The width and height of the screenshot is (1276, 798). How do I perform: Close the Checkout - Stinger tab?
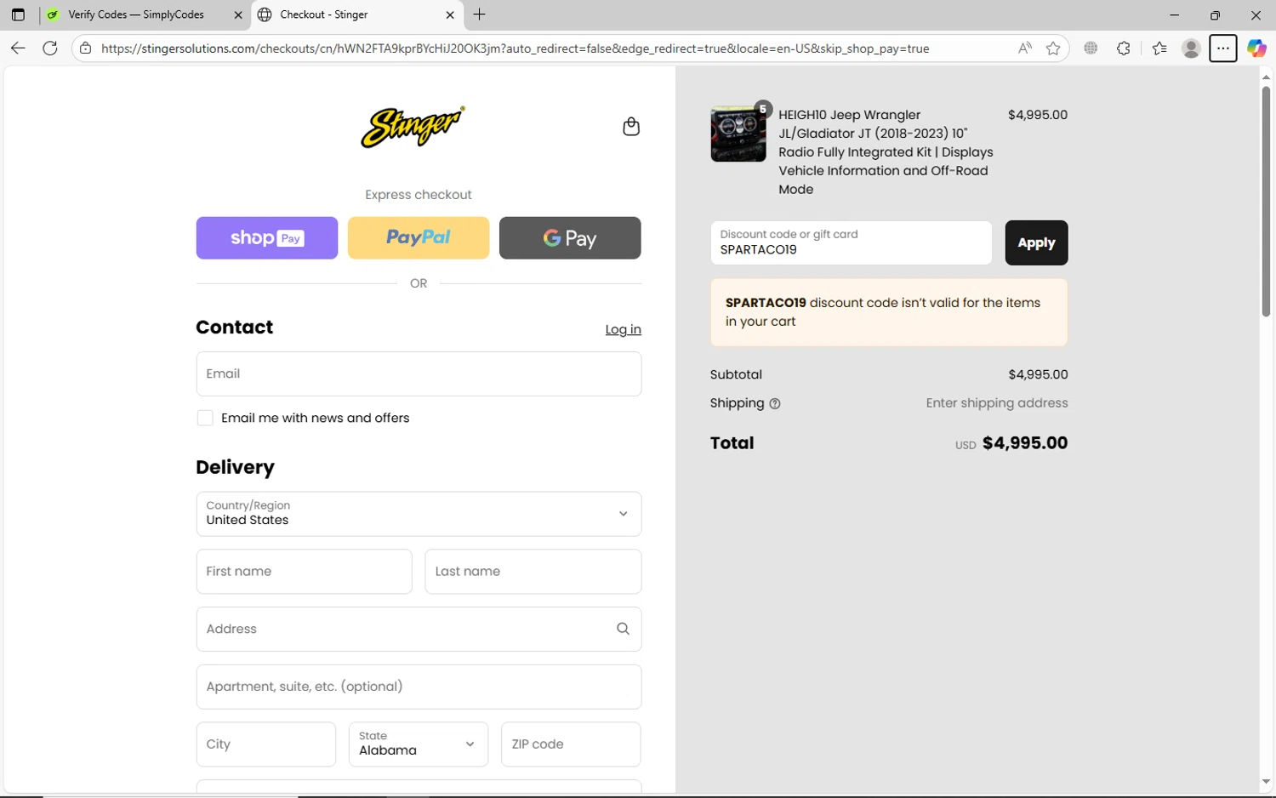450,14
